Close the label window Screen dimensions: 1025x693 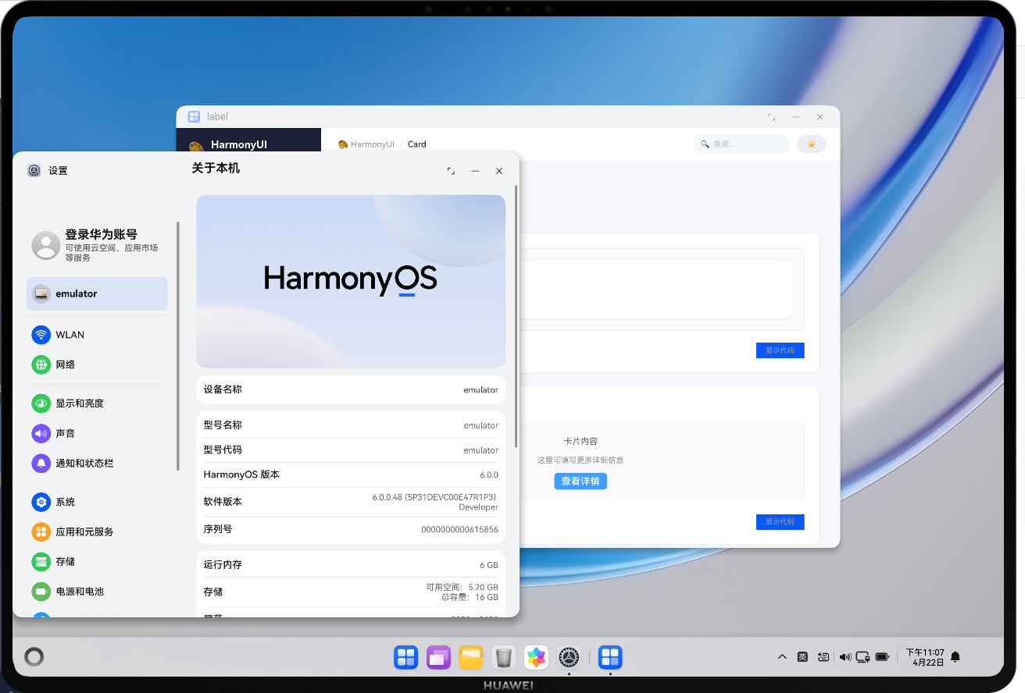tap(820, 117)
